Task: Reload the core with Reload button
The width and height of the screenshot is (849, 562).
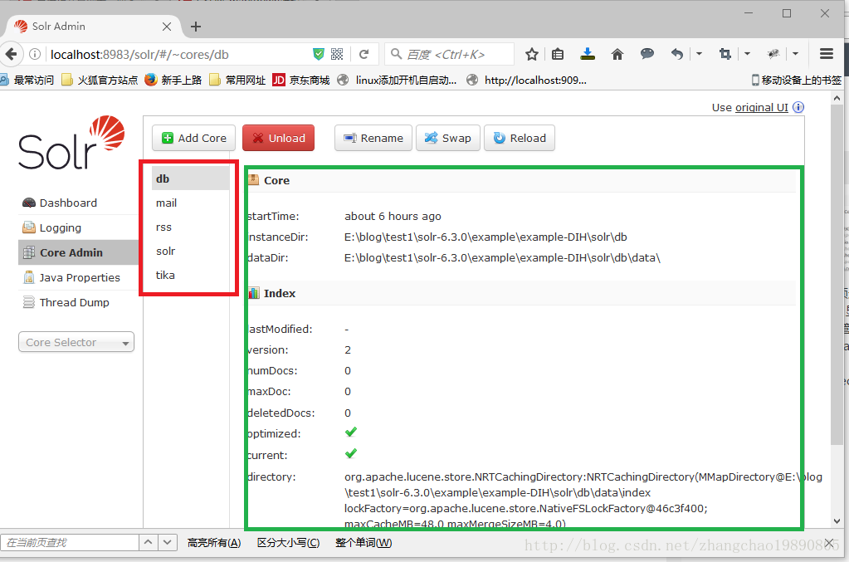Action: (520, 138)
